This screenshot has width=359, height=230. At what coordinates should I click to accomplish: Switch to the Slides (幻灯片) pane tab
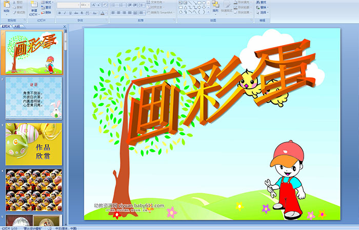pyautogui.click(x=6, y=27)
